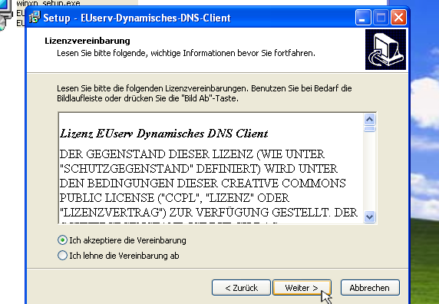The width and height of the screenshot is (439, 304).
Task: Click the 'Lizenz EUserv Dynamisches DNS Client' heading
Action: pyautogui.click(x=164, y=134)
